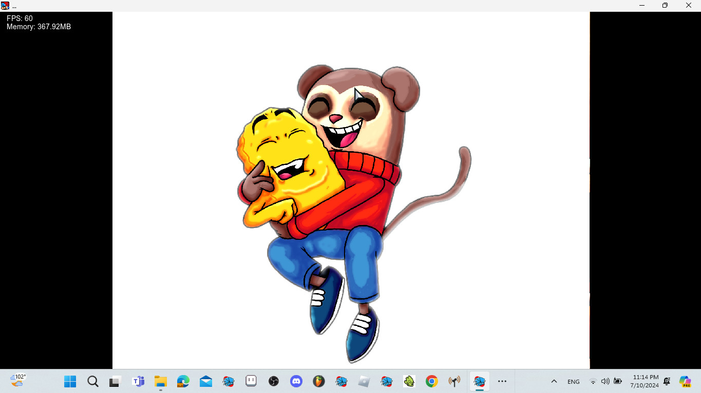Image resolution: width=701 pixels, height=393 pixels.
Task: Show hidden system tray icons chevron
Action: 554,381
